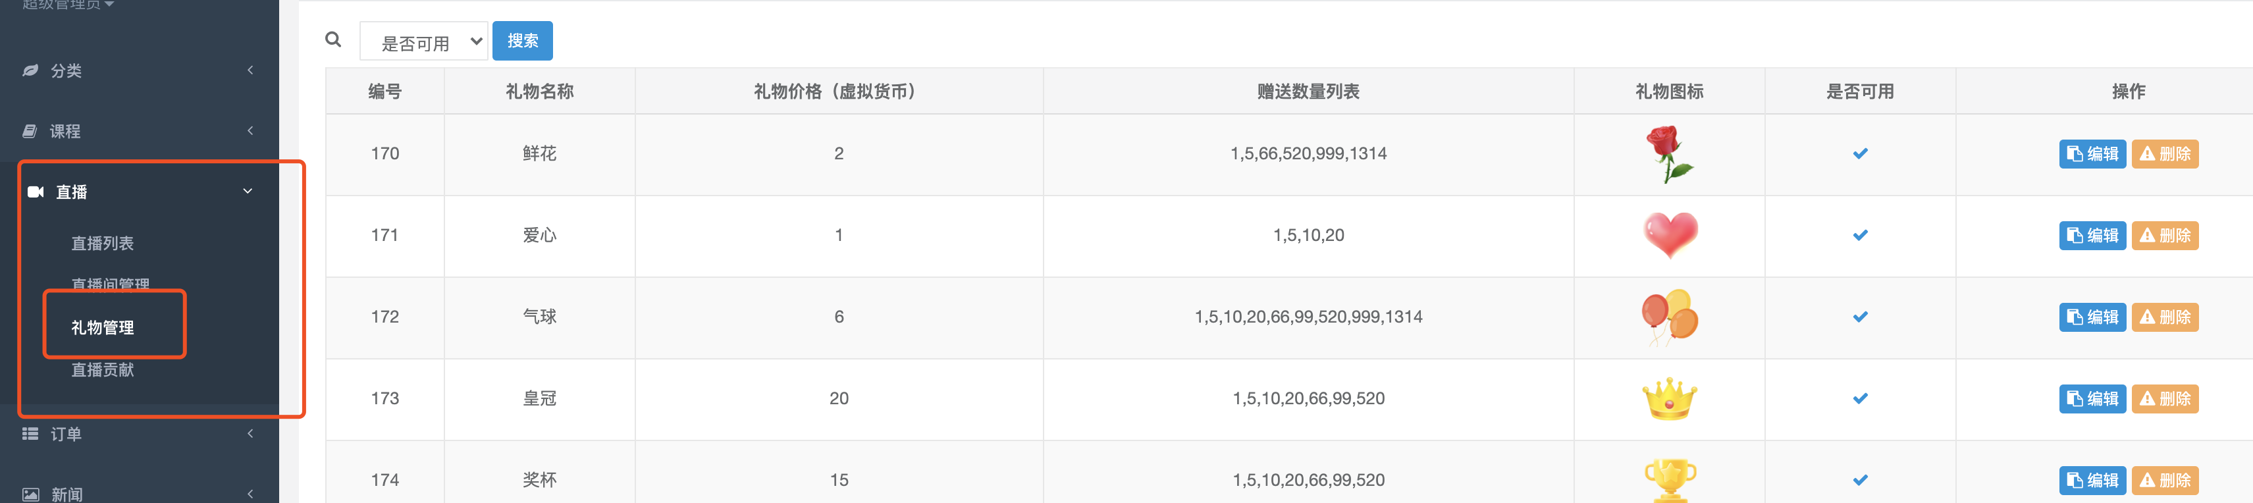Click the trophy gift icon
This screenshot has height=503, width=2253.
[x=1669, y=479]
